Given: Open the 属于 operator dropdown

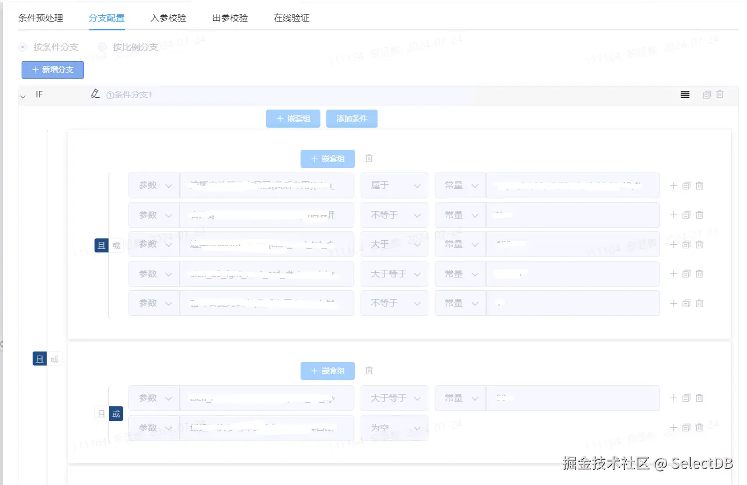Looking at the screenshot, I should [x=394, y=185].
